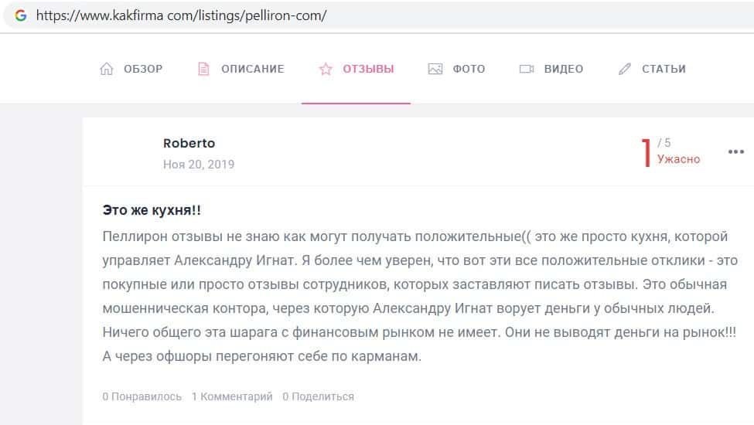754x425 pixels.
Task: Click the house icon beside ОБЗОР
Action: (x=107, y=69)
